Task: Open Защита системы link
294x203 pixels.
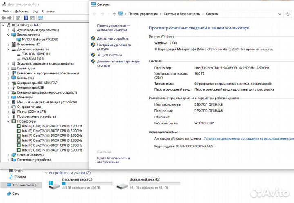Action: point(109,55)
